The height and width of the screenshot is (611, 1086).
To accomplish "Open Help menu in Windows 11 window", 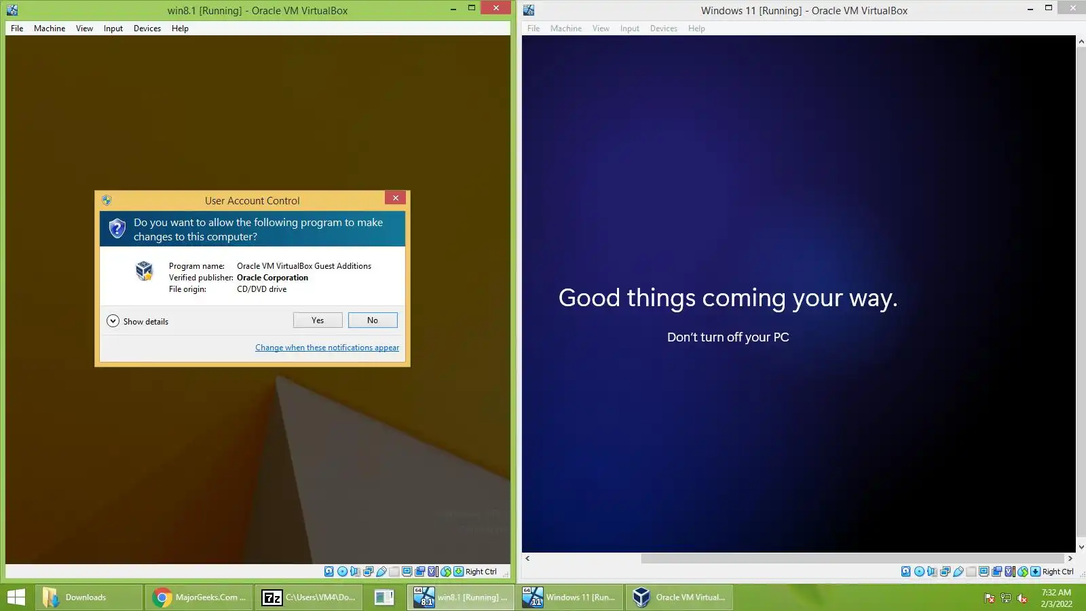I will 696,29.
